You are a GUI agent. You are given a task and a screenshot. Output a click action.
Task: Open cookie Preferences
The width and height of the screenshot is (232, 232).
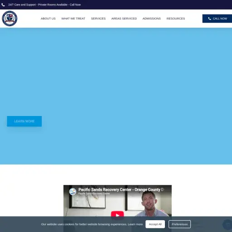pos(179,224)
